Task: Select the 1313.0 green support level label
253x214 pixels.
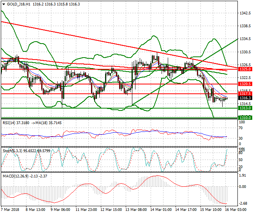Action: (245, 108)
